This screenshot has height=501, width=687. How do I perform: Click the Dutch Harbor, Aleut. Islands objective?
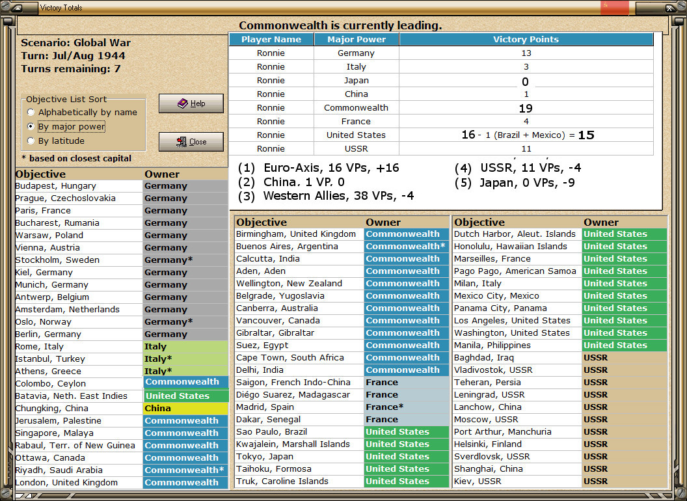coord(515,234)
